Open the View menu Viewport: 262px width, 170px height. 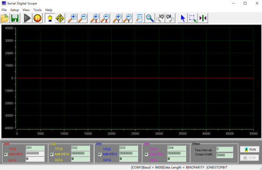(x=26, y=10)
